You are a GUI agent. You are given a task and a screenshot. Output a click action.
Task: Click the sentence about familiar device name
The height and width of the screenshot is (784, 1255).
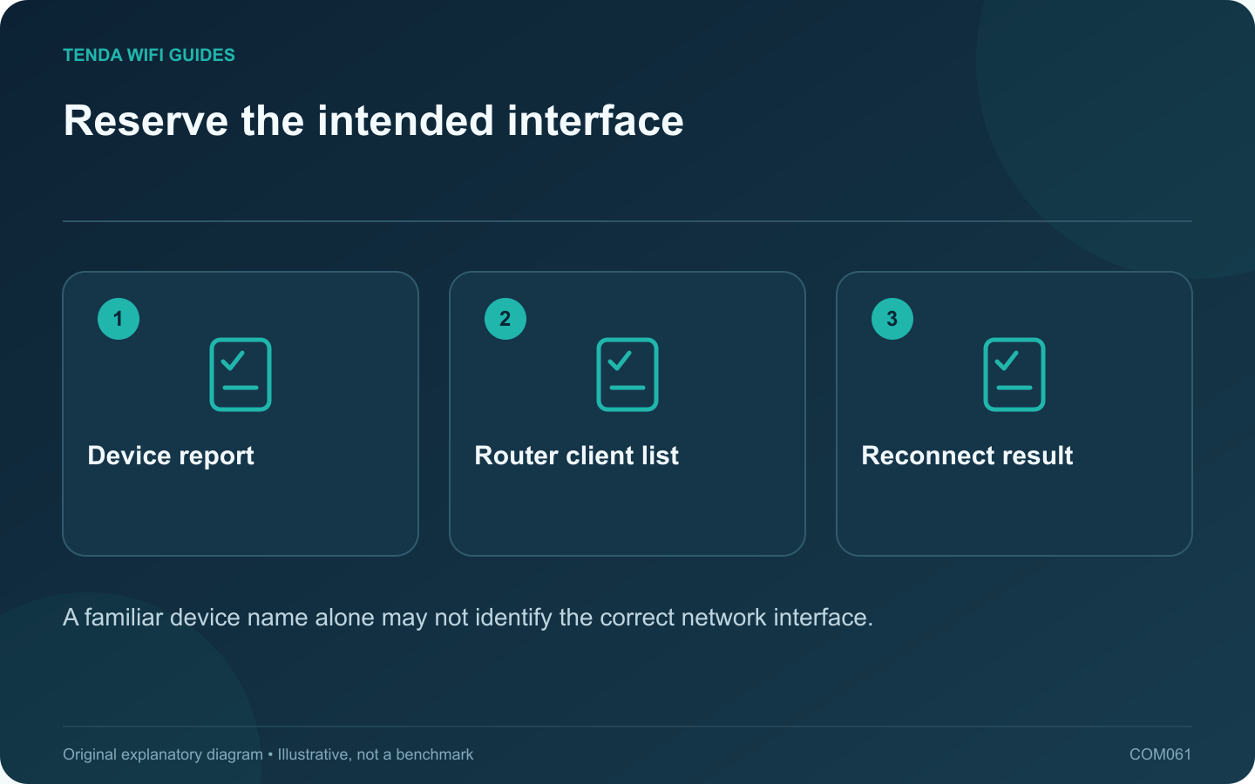pyautogui.click(x=468, y=618)
